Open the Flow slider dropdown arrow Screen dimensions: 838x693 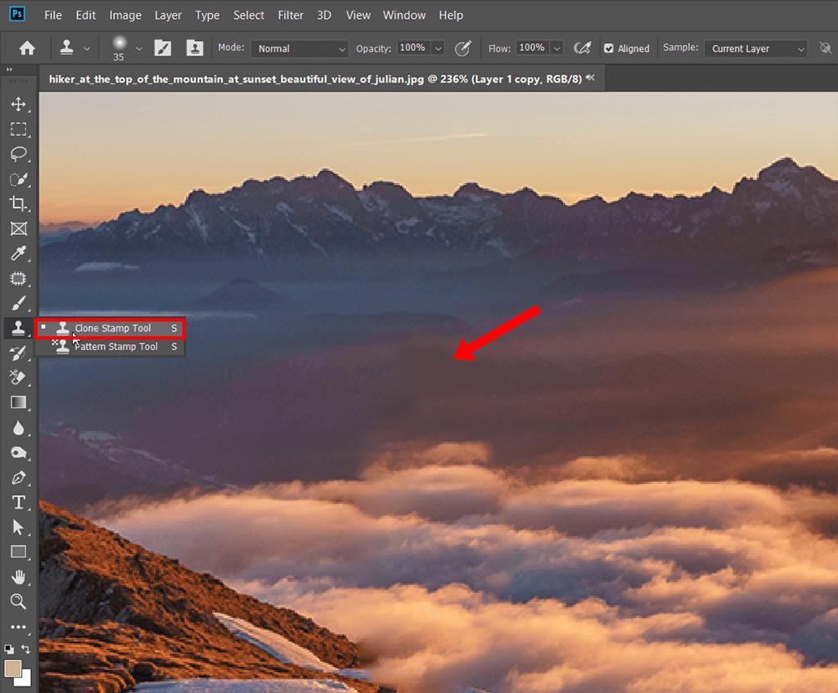coord(556,48)
